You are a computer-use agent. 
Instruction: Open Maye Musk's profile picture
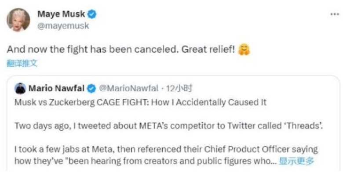click(18, 20)
